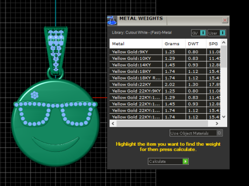Select the Yellow Gold:18KY R... row
The image size is (249, 186).
[165, 78]
